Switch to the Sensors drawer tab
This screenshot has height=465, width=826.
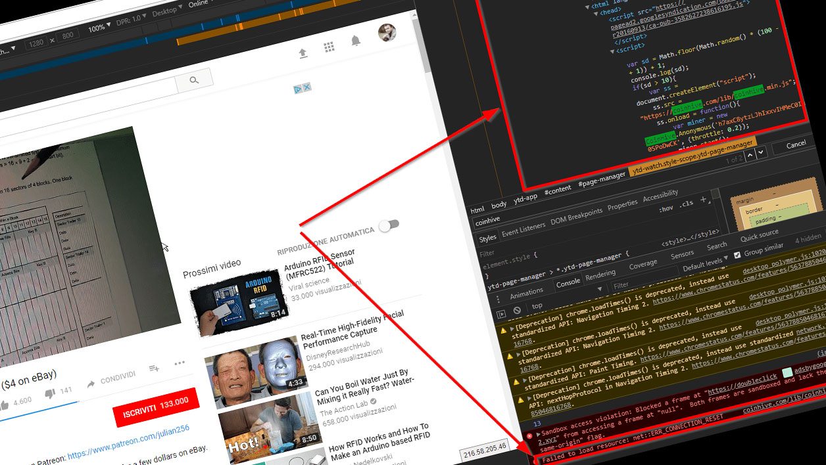pyautogui.click(x=682, y=254)
